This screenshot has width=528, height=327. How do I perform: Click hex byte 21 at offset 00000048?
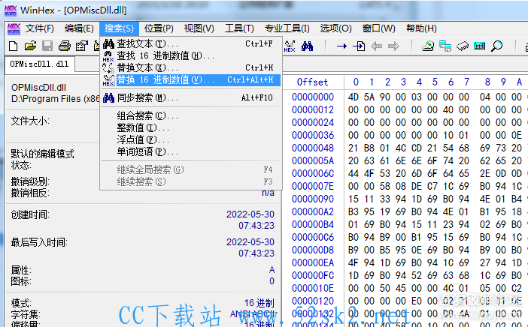tap(354, 148)
